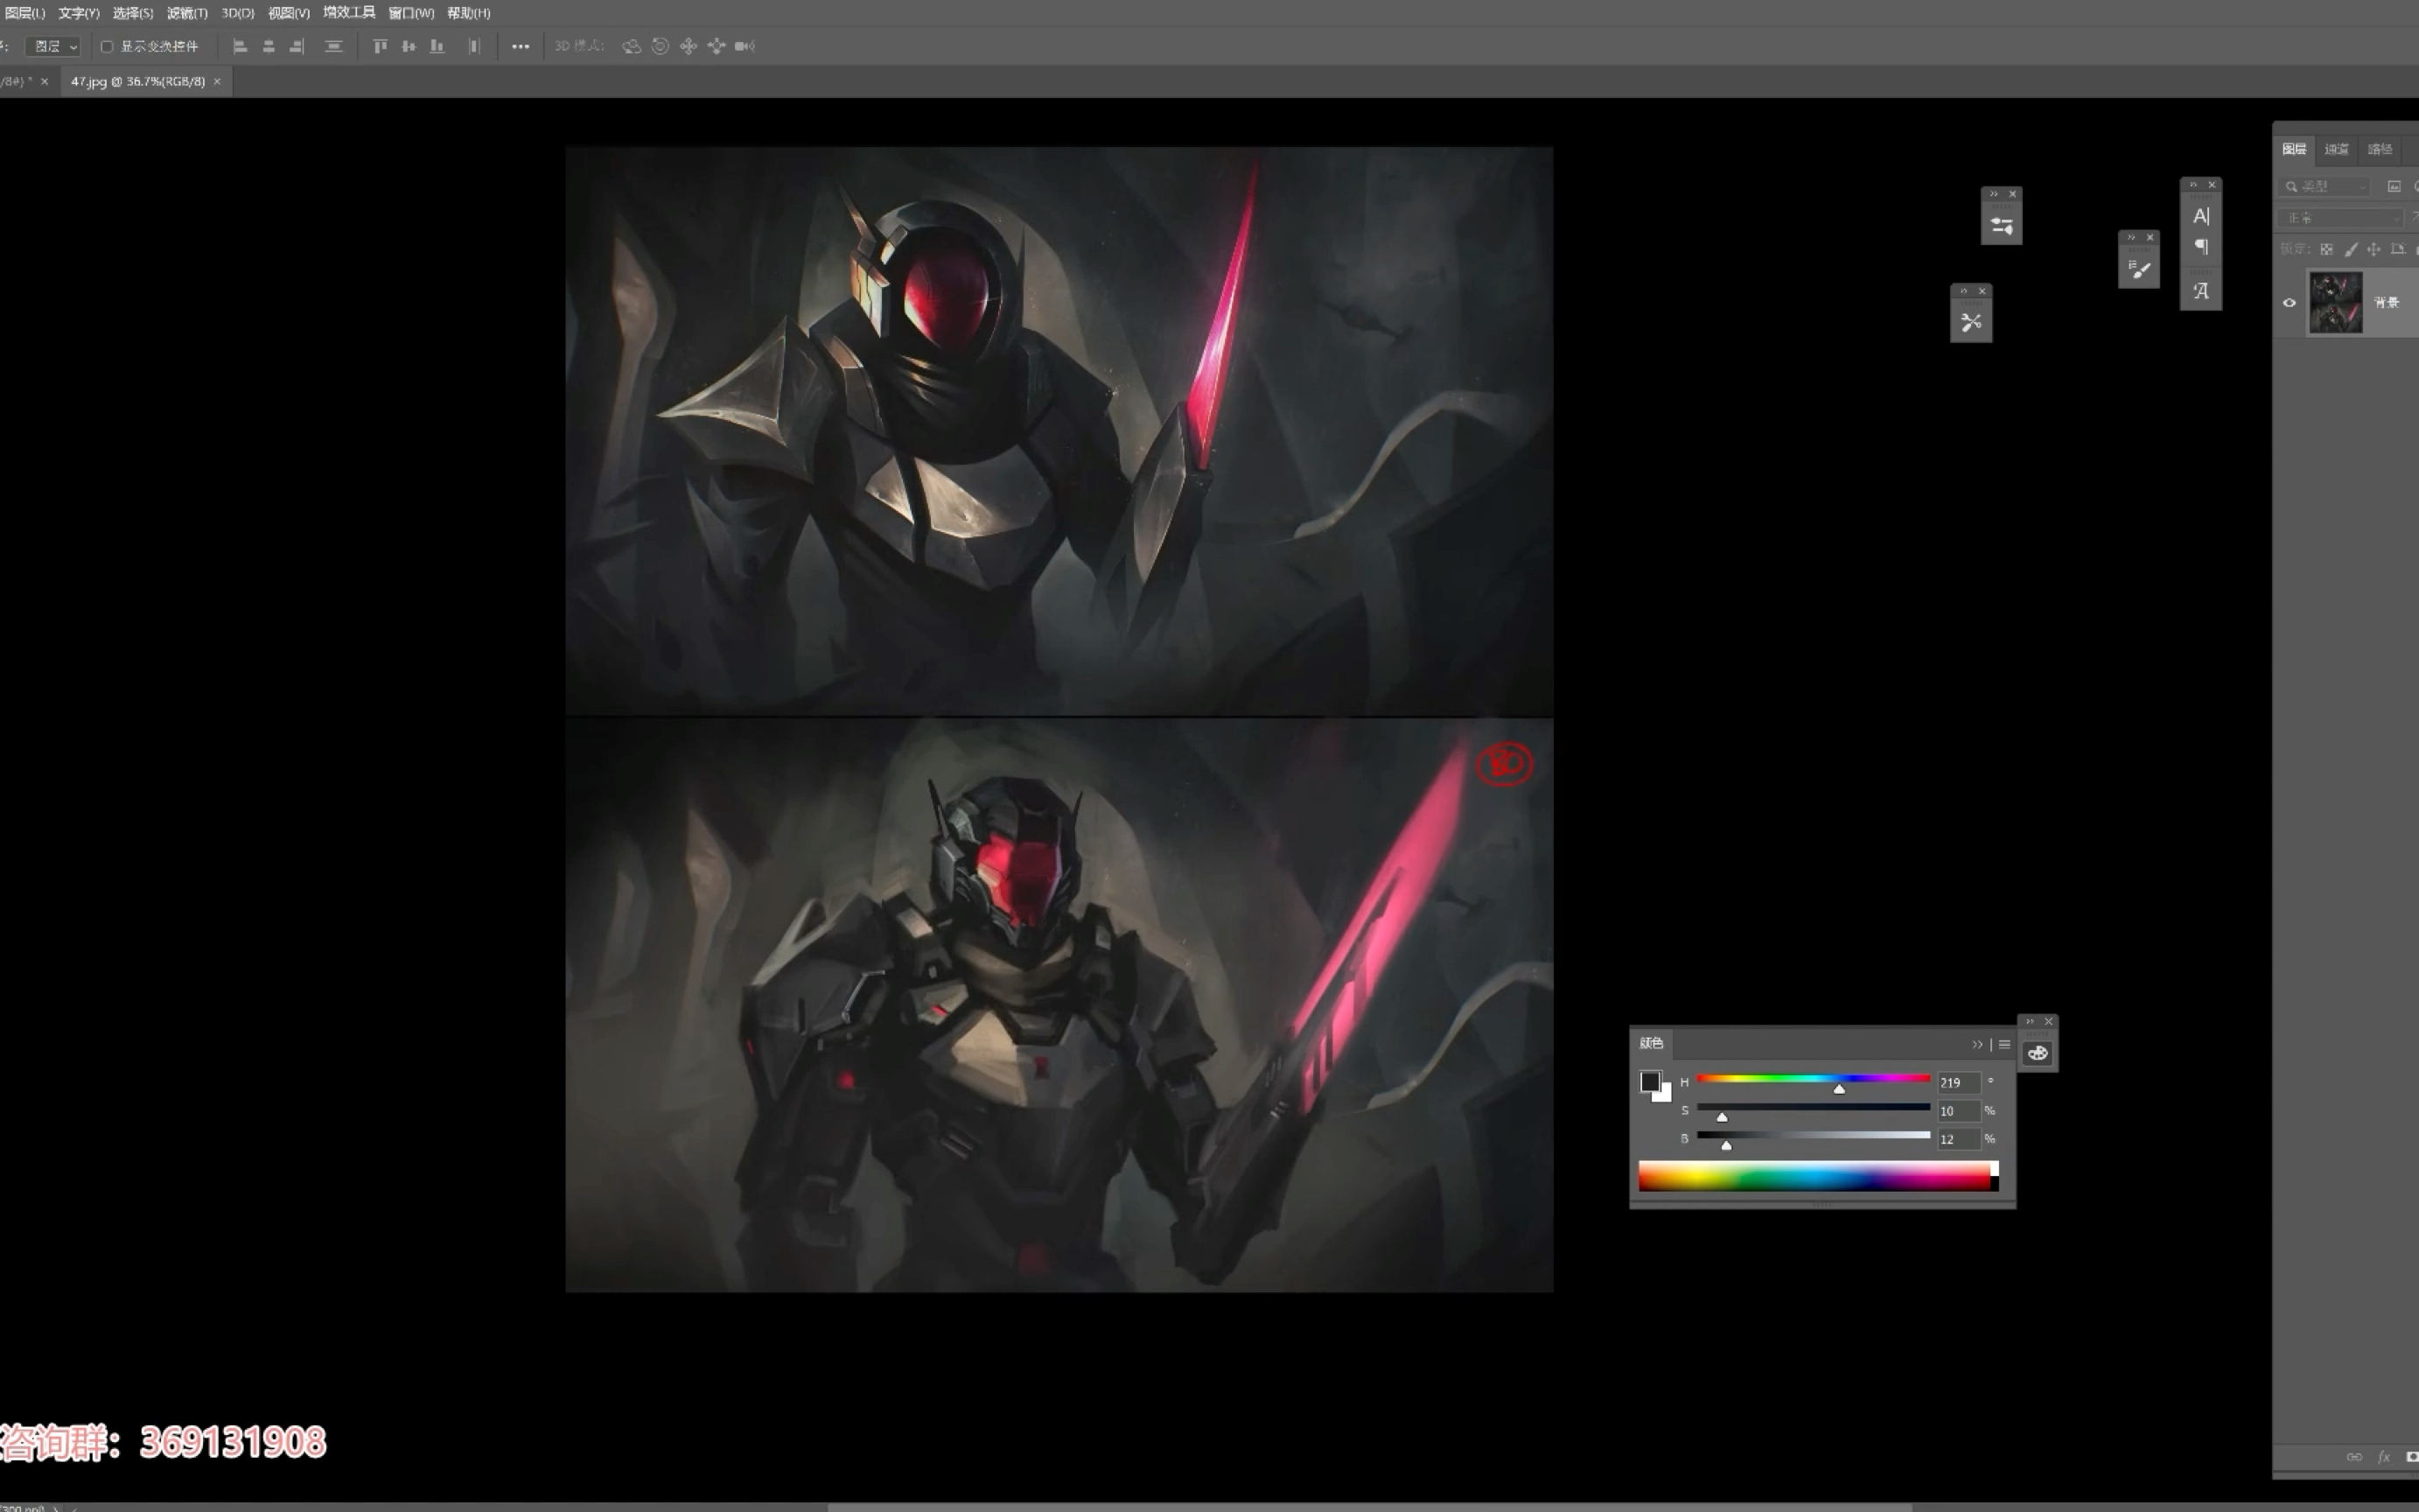Click the color palette swatches panel icon
2419x1512 pixels.
click(x=2038, y=1053)
